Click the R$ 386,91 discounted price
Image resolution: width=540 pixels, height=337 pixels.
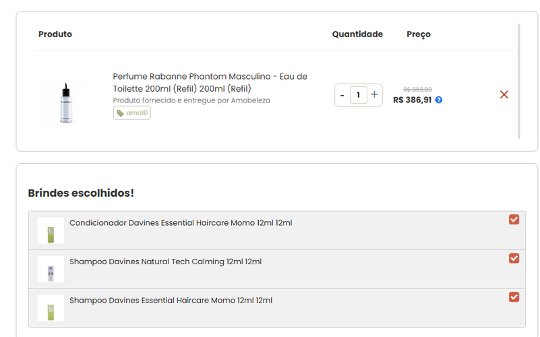pos(412,100)
